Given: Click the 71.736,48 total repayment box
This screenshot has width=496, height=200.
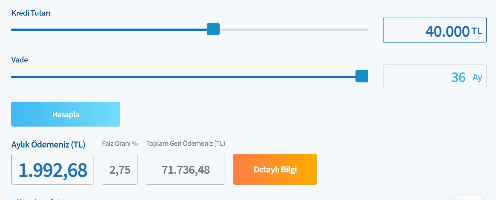Looking at the screenshot, I should (x=185, y=169).
